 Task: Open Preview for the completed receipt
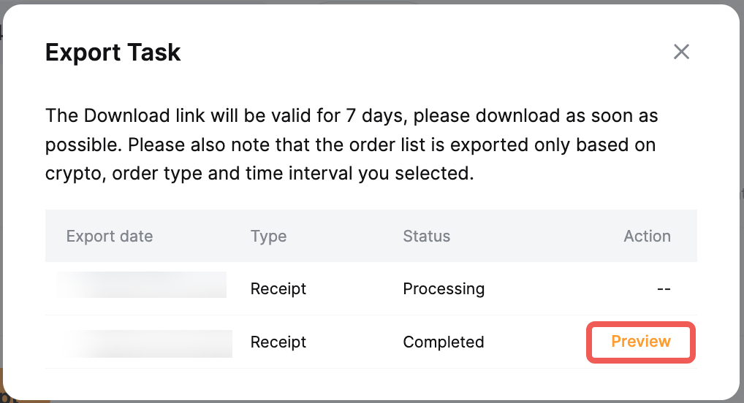click(640, 342)
